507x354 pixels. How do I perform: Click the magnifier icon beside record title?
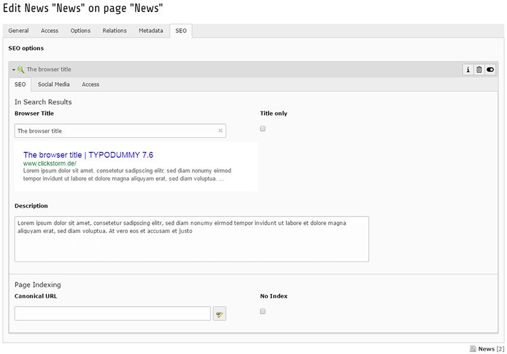pos(21,70)
